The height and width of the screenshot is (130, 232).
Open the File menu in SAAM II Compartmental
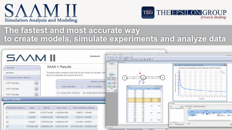108,57
